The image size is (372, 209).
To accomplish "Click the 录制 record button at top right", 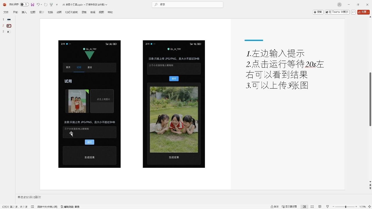I will [318, 12].
